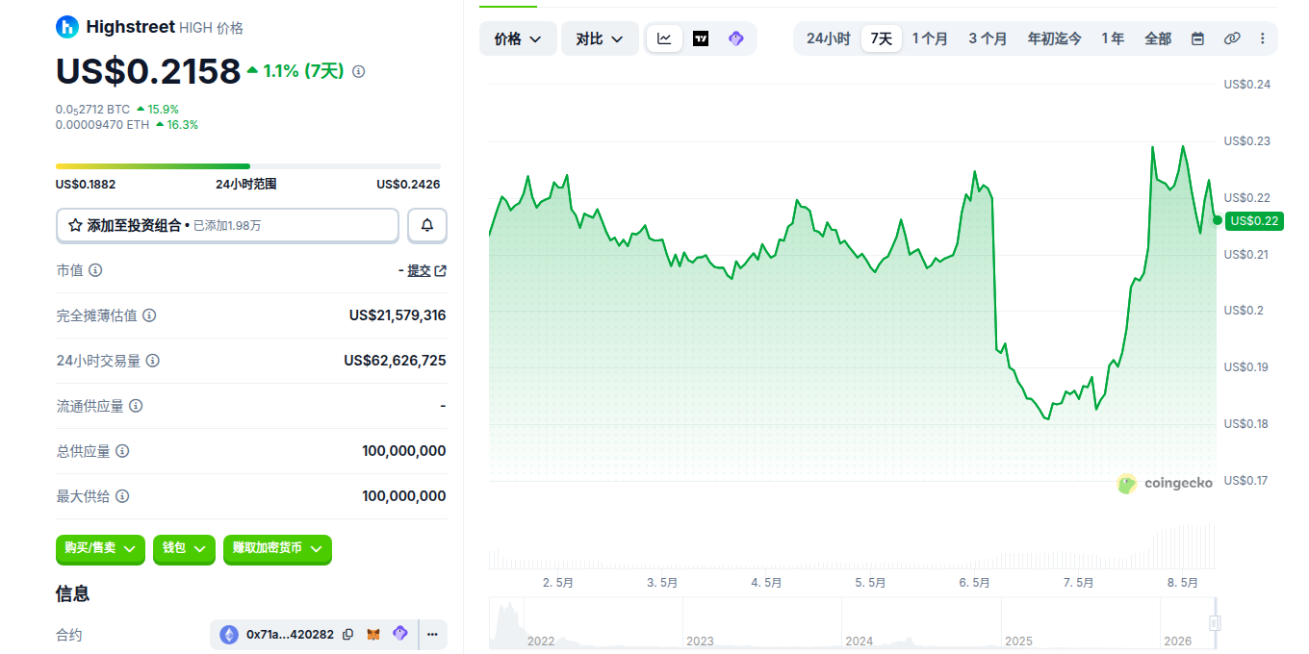The width and height of the screenshot is (1309, 654).
Task: Click the green US$0.22 current price tag
Action: pos(1254,220)
